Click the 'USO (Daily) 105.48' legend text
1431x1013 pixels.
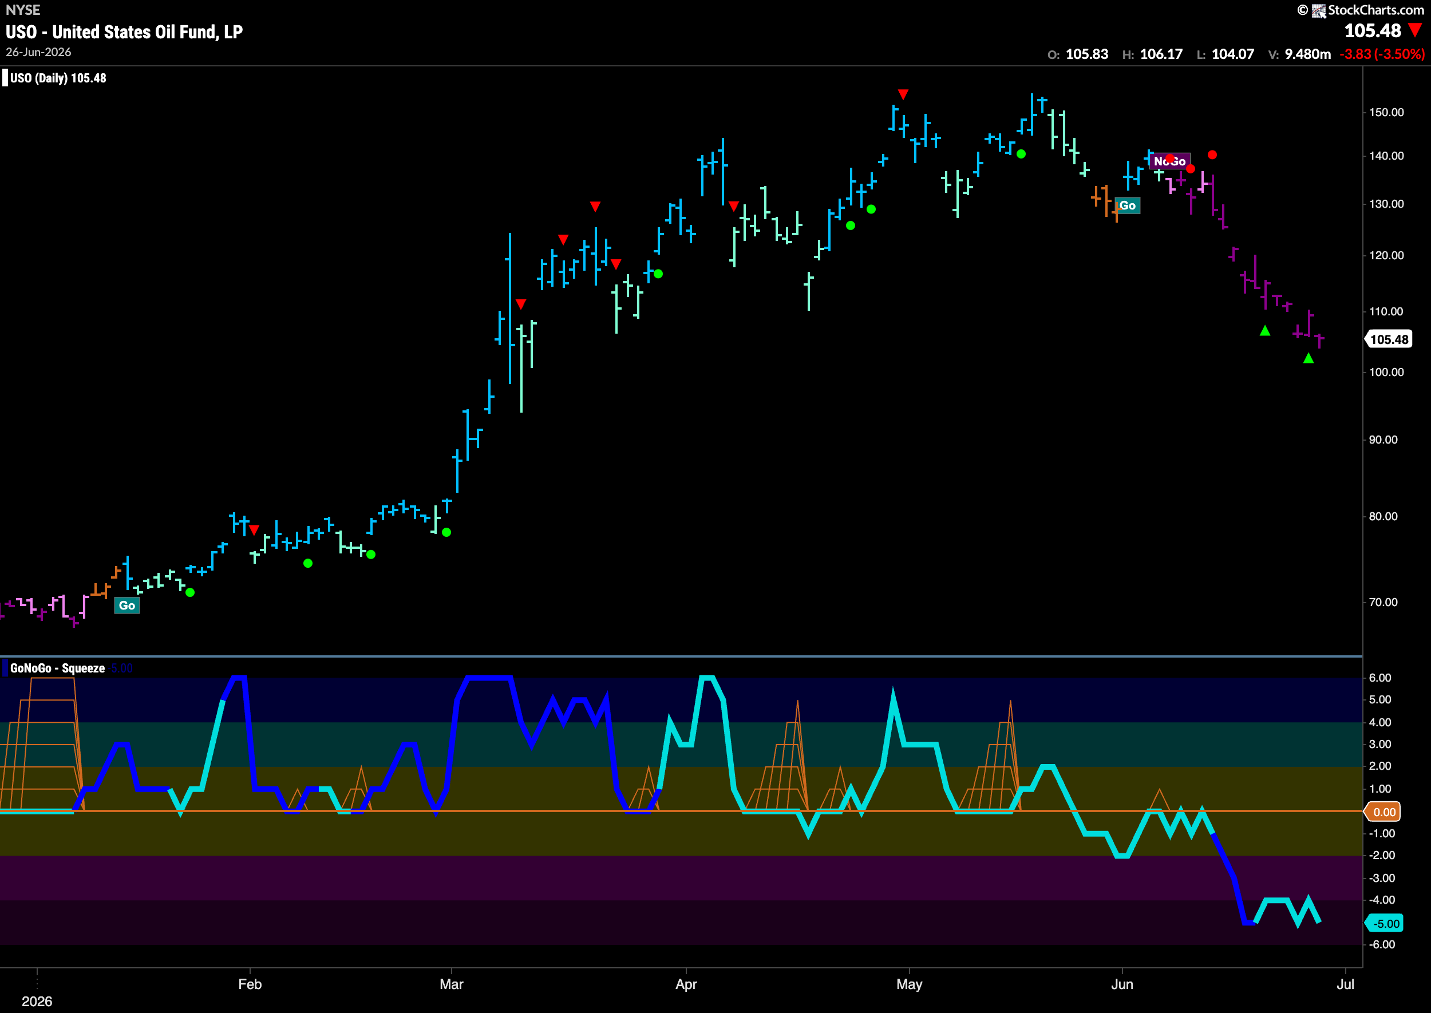point(58,78)
